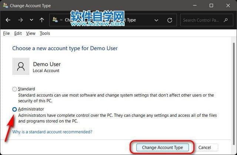The height and width of the screenshot is (155, 237).
Task: Expand the address bar history dropdown
Action: pyautogui.click(x=157, y=20)
